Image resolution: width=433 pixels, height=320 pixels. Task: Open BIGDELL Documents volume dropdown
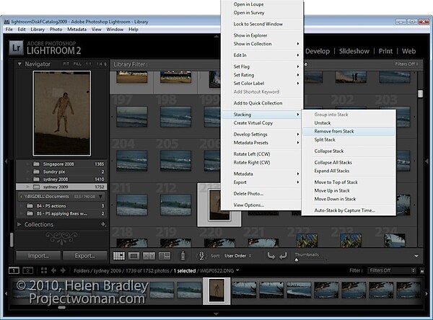point(101,197)
